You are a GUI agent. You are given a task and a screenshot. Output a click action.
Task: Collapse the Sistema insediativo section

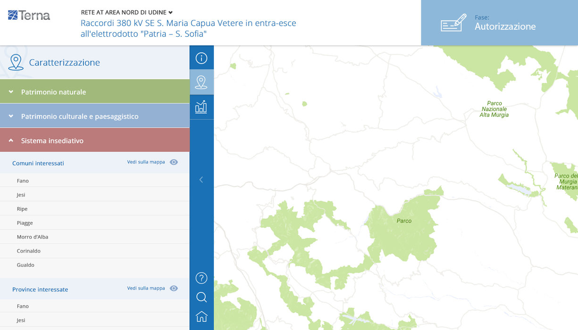(x=94, y=141)
